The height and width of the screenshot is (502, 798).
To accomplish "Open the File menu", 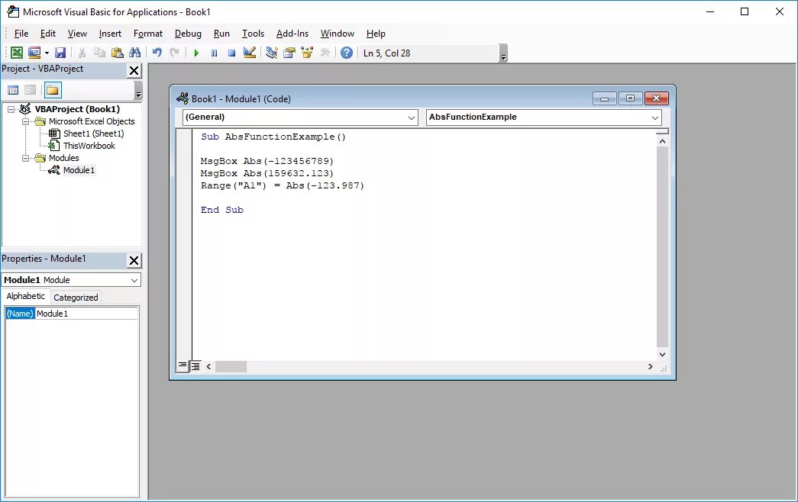I will click(21, 34).
